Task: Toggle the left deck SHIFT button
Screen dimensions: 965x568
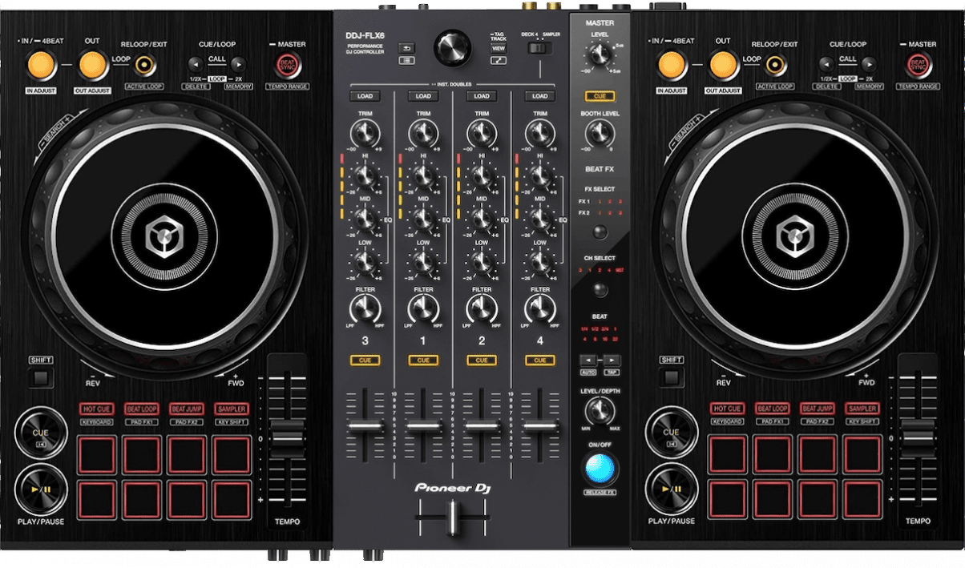Action: point(42,377)
